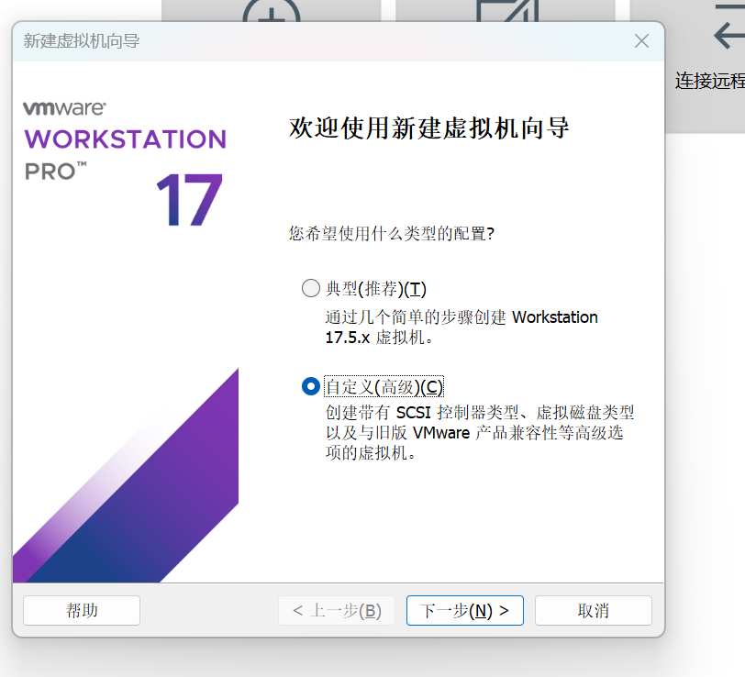Click the 新建虚拟机向导 title bar text

pyautogui.click(x=82, y=41)
